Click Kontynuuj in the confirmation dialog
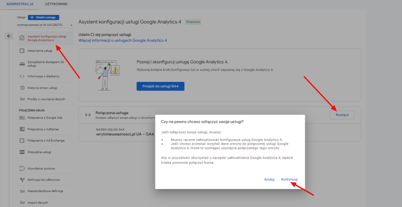402x207 pixels. (x=289, y=179)
